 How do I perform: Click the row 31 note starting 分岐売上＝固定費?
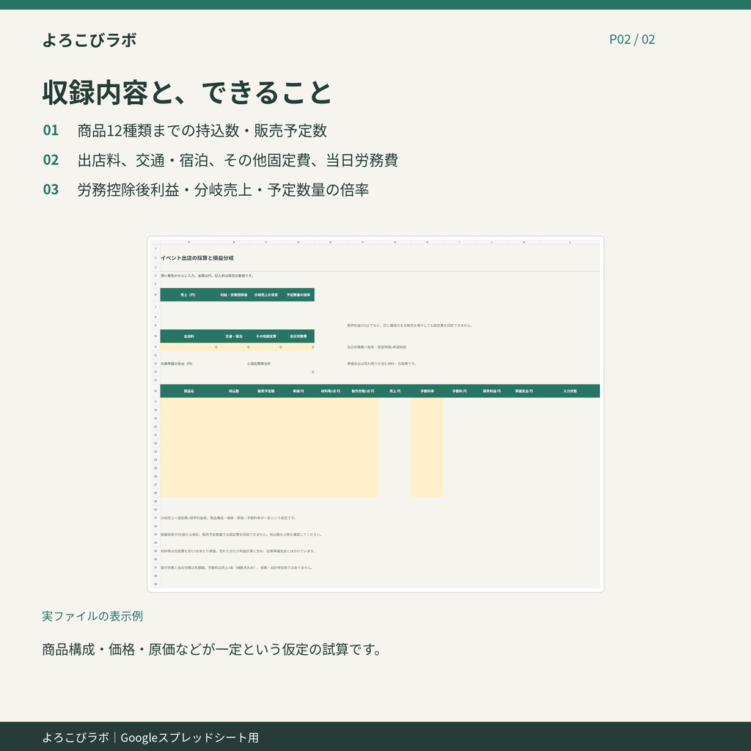[229, 519]
